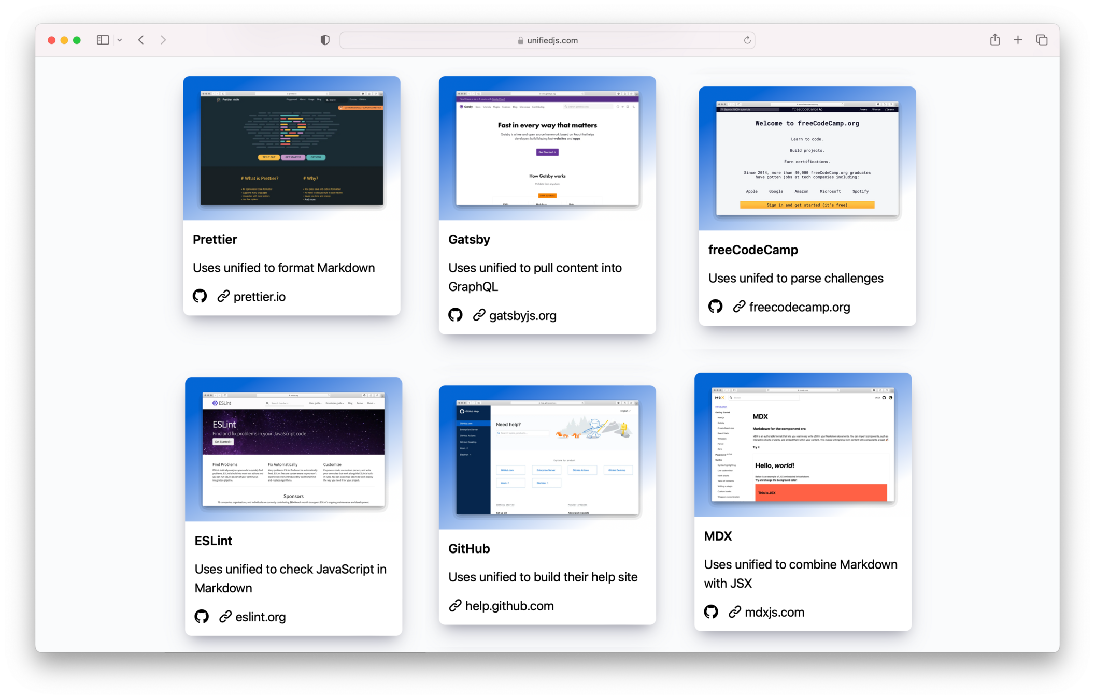This screenshot has width=1095, height=699.
Task: Click ESLint's GitHub icon
Action: [202, 616]
